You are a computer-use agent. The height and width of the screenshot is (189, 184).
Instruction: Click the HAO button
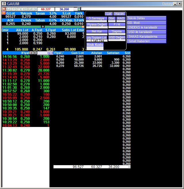tap(121, 18)
